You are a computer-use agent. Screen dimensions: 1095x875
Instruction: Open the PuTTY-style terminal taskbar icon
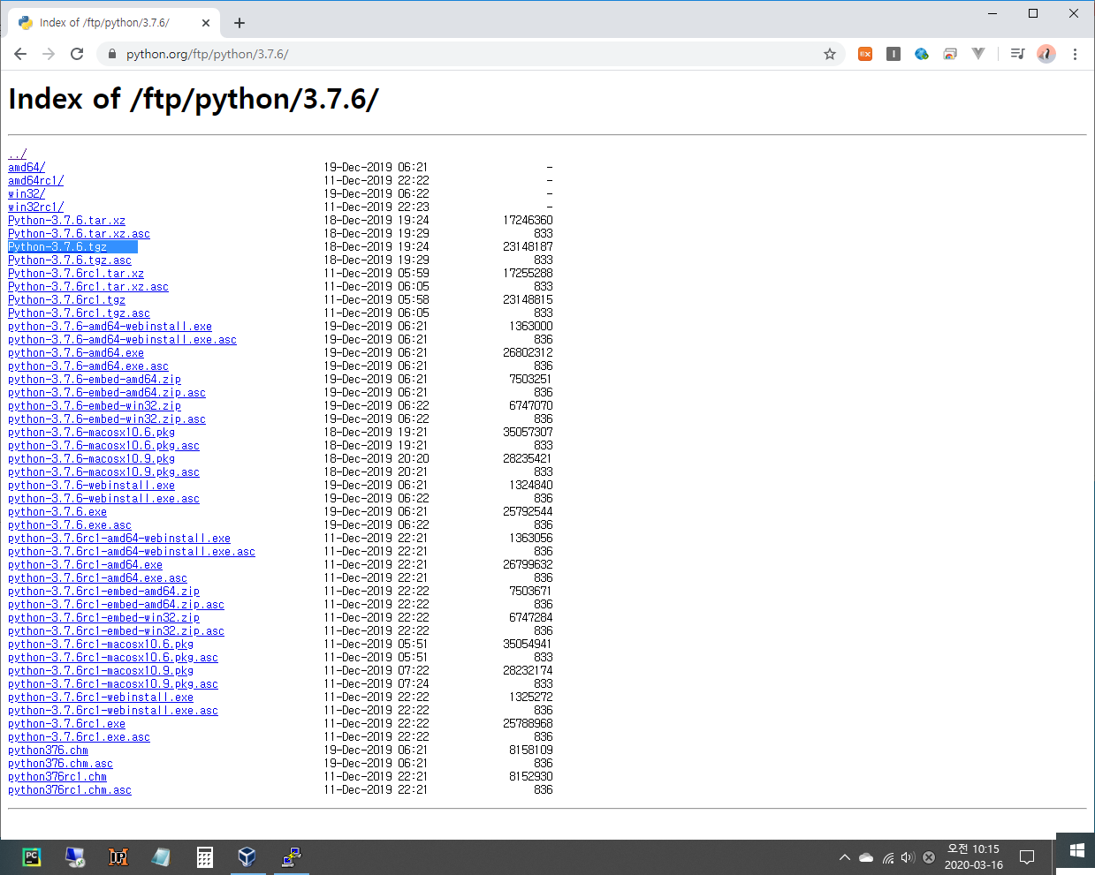click(291, 856)
